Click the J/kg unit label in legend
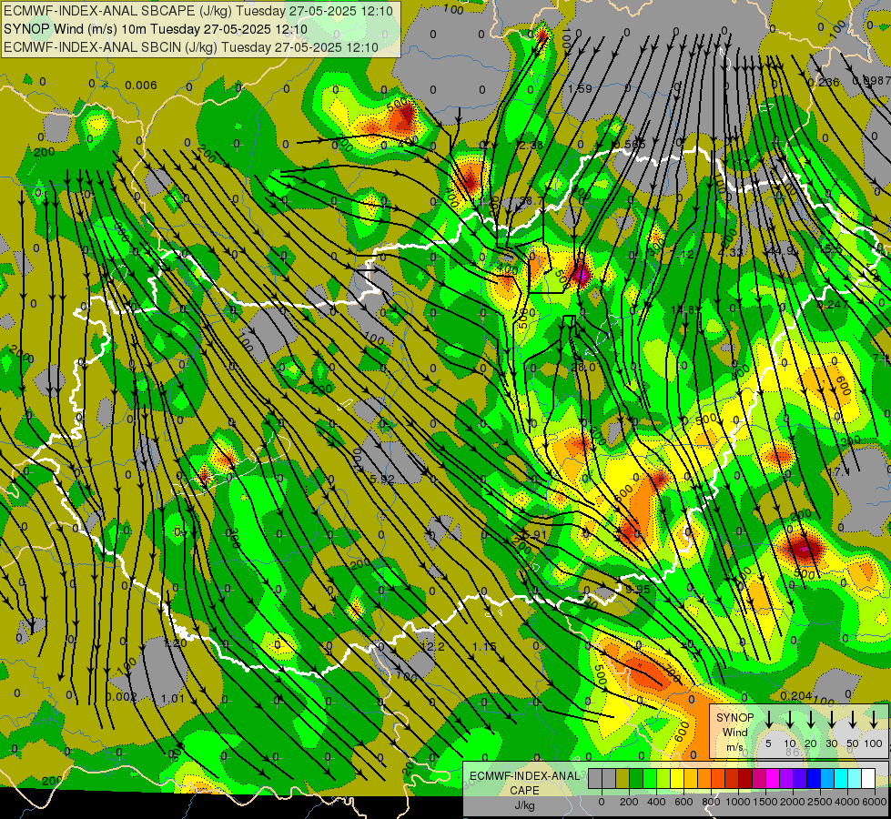Viewport: 891px width, 819px height. [524, 805]
